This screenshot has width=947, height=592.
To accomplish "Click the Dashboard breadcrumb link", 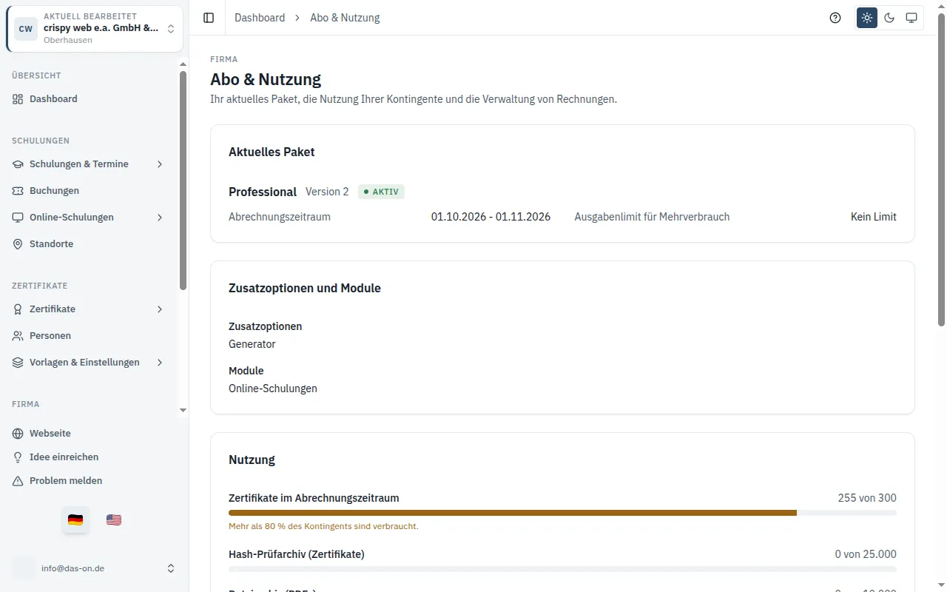I will click(260, 18).
